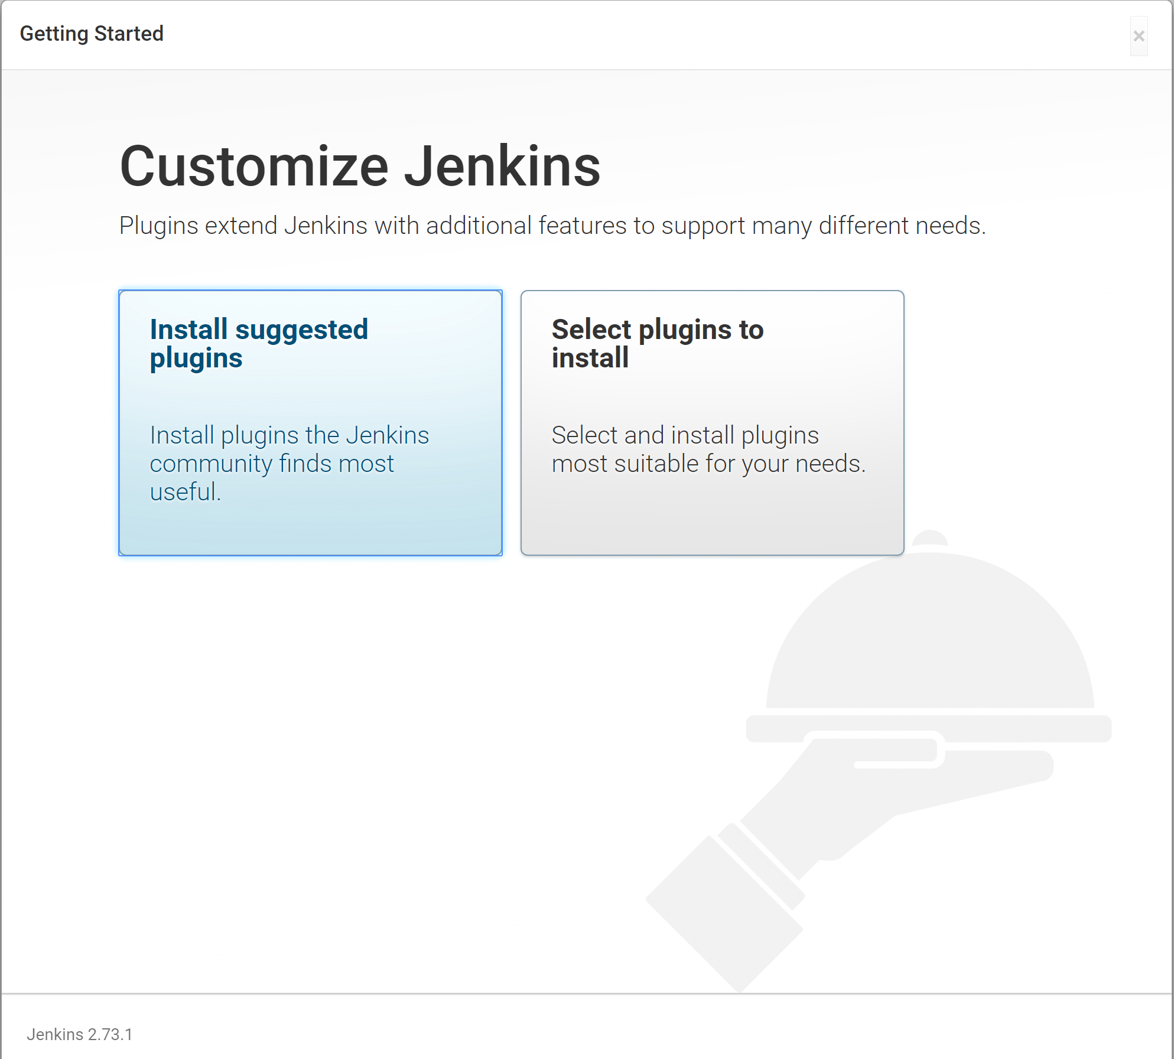This screenshot has width=1174, height=1059.
Task: Click the empty header bar beside Getting Started
Action: [591, 34]
